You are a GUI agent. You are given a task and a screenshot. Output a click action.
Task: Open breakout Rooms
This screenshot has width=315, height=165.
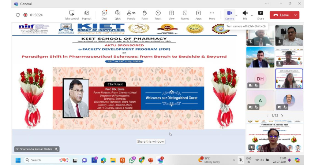click(x=185, y=15)
